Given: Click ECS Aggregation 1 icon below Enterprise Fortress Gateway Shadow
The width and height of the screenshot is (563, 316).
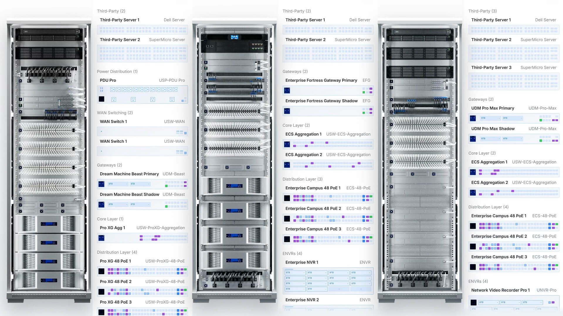Looking at the screenshot, I should (x=287, y=144).
